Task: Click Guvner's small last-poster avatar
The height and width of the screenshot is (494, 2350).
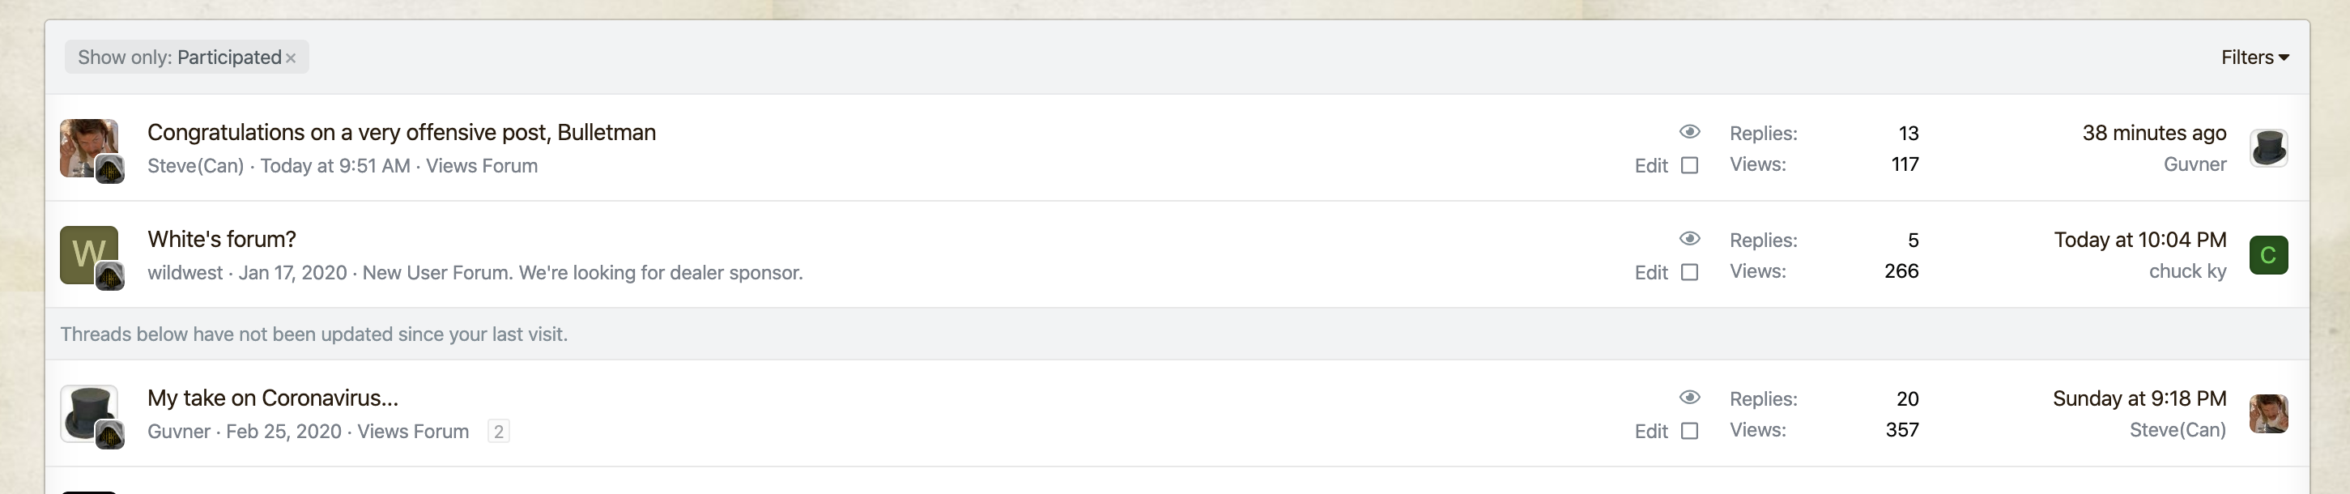Action: pyautogui.click(x=2268, y=148)
